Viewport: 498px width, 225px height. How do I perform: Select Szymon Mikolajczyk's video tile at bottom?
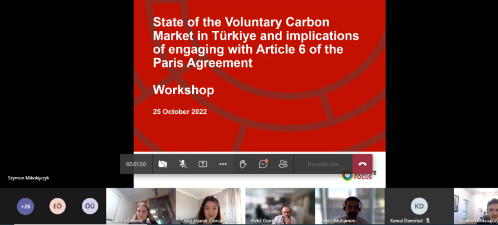[476, 206]
